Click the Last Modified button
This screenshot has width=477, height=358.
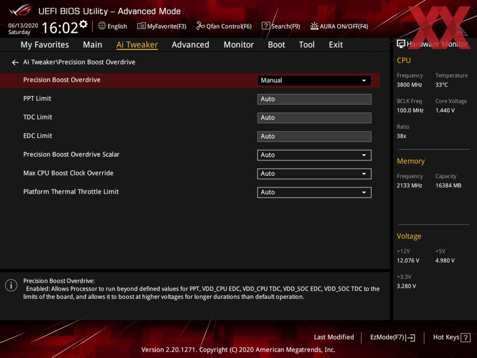(x=334, y=337)
